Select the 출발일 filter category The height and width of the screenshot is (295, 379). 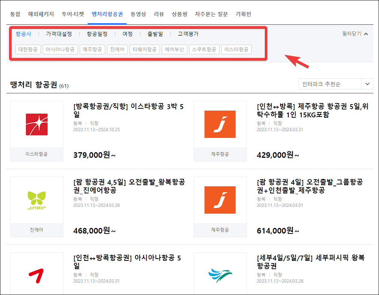(x=155, y=34)
